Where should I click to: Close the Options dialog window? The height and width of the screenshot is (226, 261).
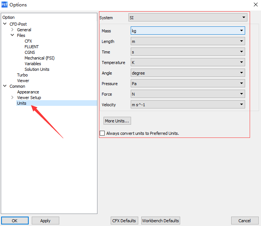(256, 5)
